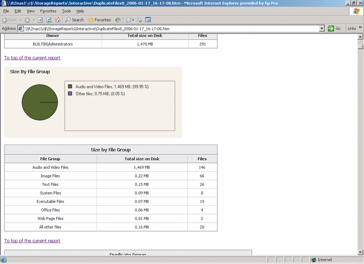Click the 'Office Files' row label
364x264 pixels.
pos(50,210)
